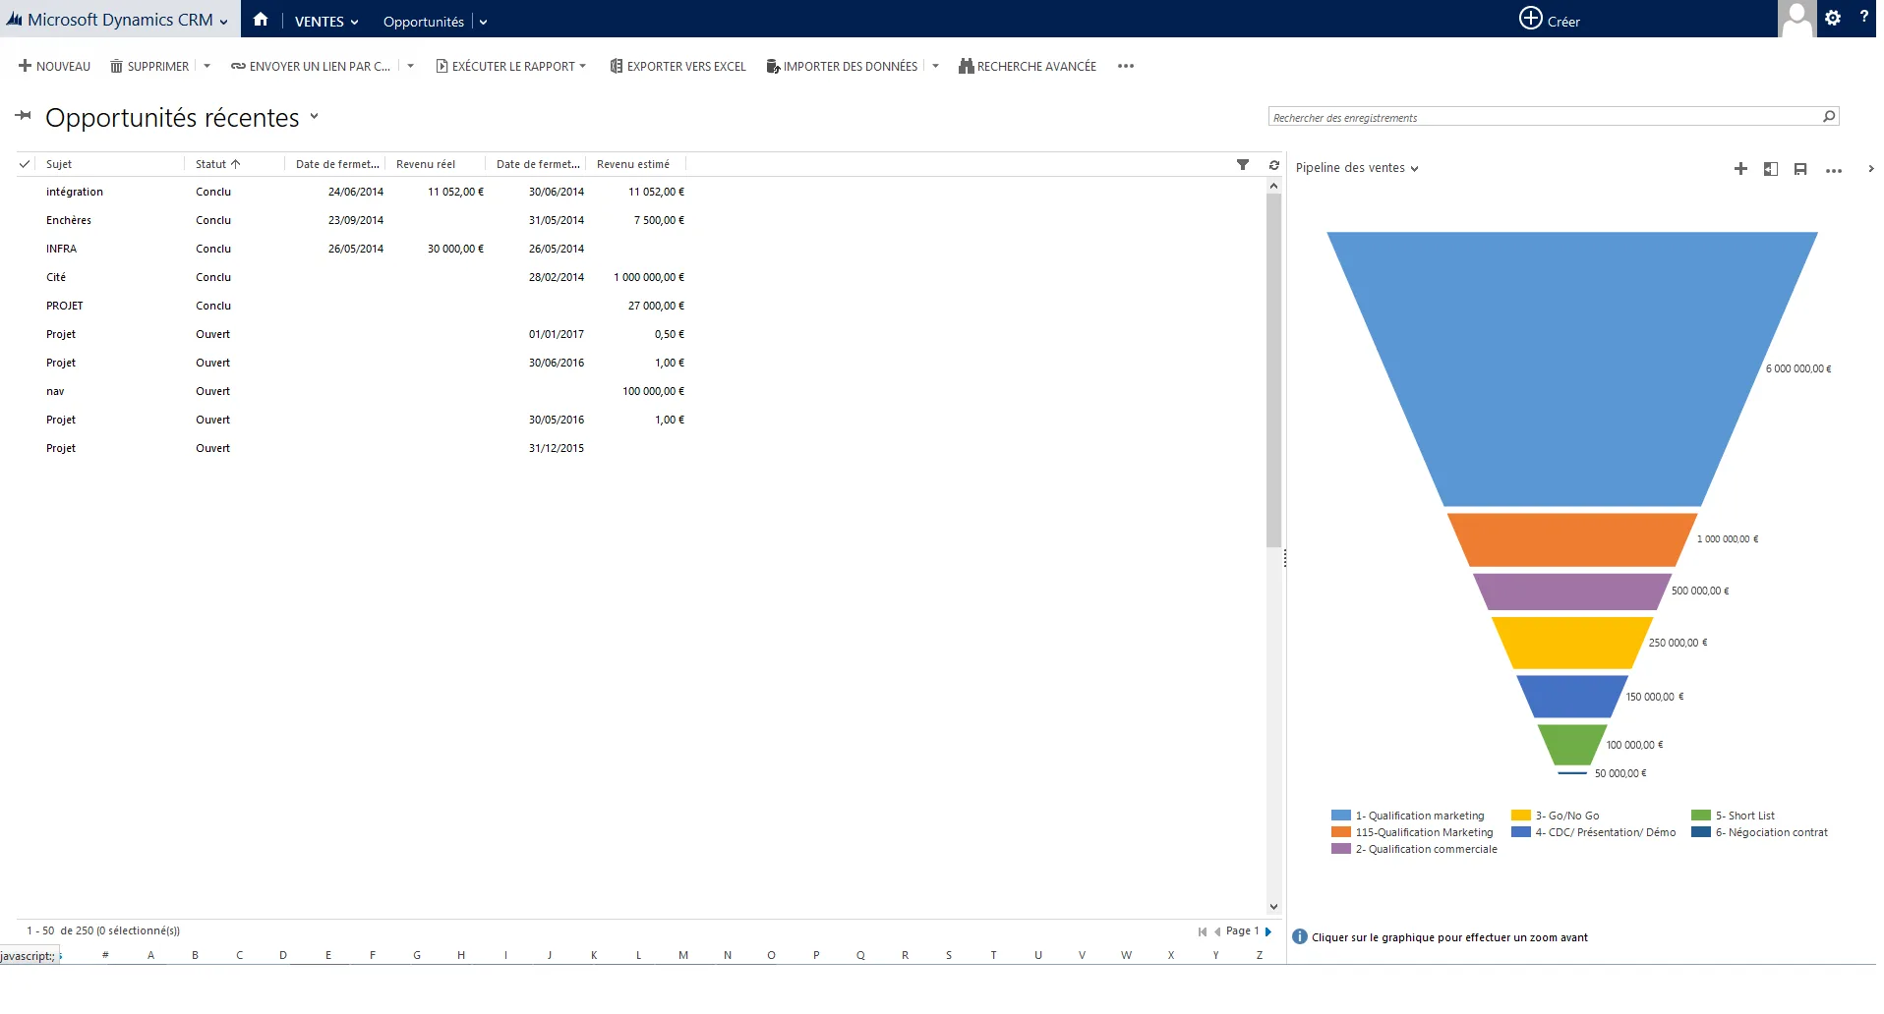Image resolution: width=1884 pixels, height=1014 pixels.
Task: Click the yellow 250 000,00 € funnel segment
Action: 1572,643
